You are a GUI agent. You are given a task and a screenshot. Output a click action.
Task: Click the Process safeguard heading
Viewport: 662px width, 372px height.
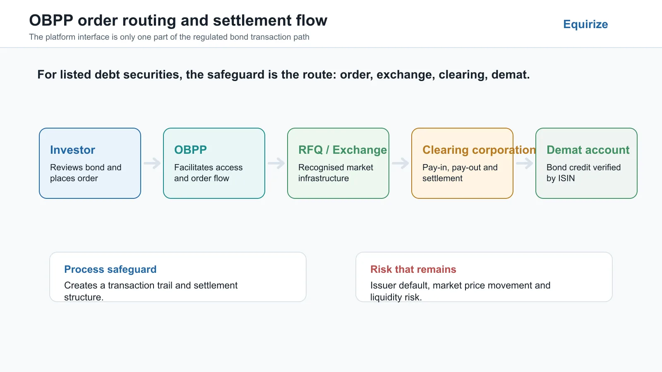click(x=110, y=269)
